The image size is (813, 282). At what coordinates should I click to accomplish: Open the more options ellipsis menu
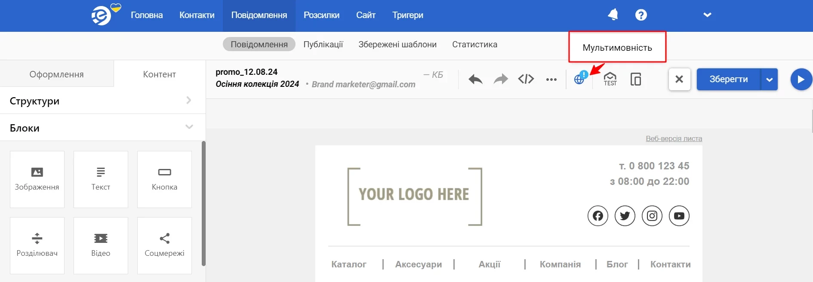tap(551, 80)
